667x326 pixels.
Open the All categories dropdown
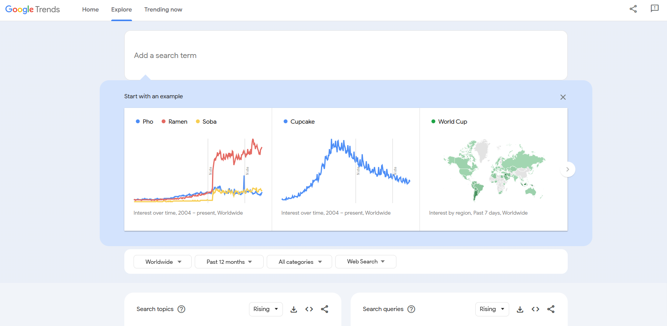[299, 261]
